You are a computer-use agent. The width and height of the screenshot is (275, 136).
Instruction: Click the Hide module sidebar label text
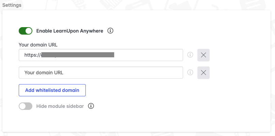[60, 106]
